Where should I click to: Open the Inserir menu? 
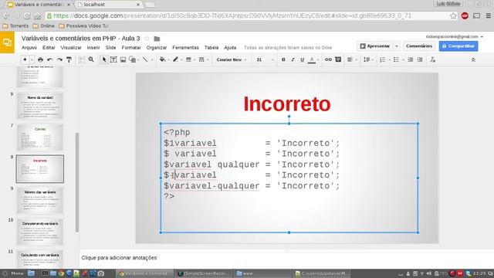pos(93,48)
